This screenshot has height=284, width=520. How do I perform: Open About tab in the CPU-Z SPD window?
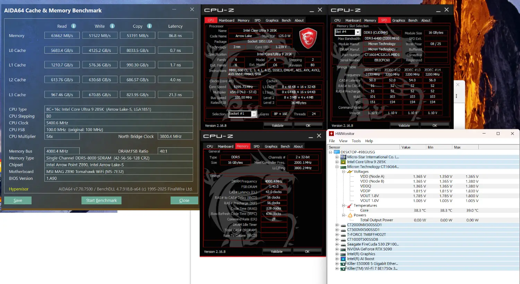click(x=426, y=20)
